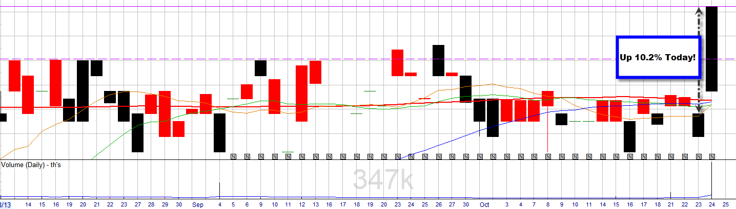This screenshot has height=209, width=736.
Task: Select the black candle on Sep 4
Action: coord(220,133)
